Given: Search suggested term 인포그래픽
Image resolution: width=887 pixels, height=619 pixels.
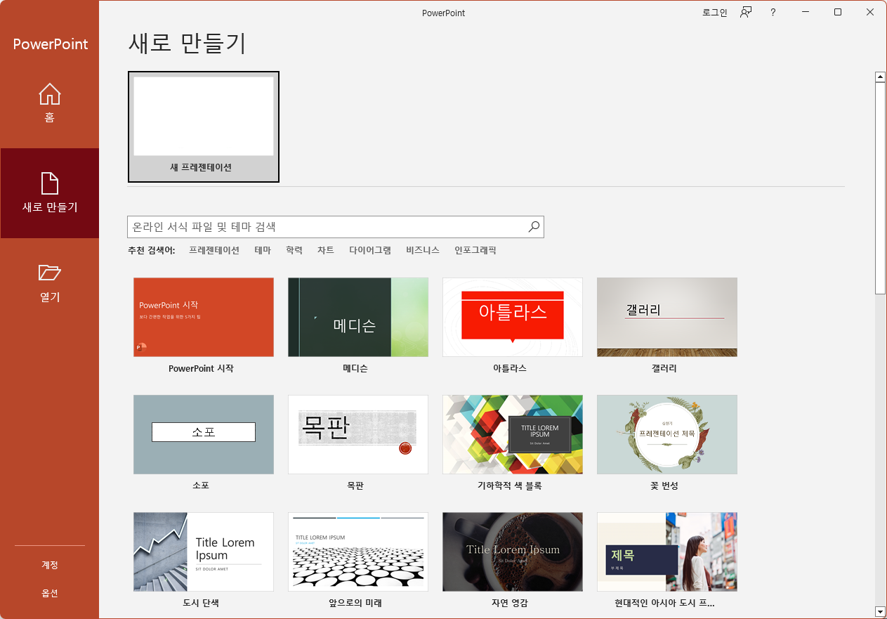Looking at the screenshot, I should (475, 250).
